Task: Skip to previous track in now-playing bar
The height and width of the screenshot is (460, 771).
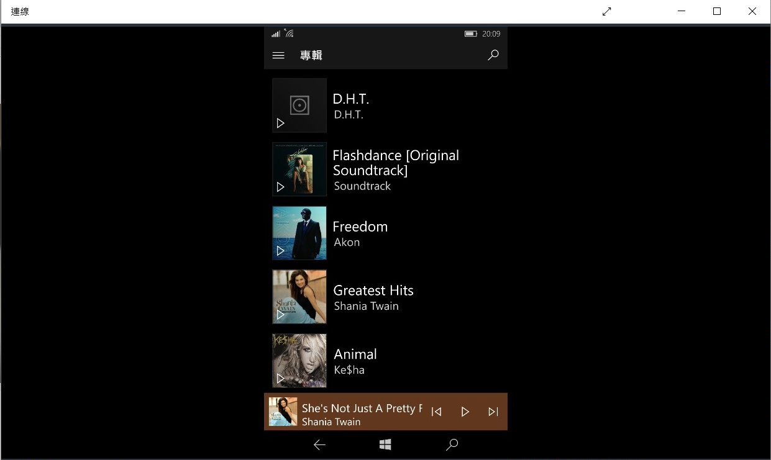Action: [436, 412]
